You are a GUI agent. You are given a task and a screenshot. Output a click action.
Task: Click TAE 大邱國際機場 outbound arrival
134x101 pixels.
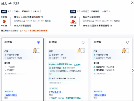click(22, 26)
